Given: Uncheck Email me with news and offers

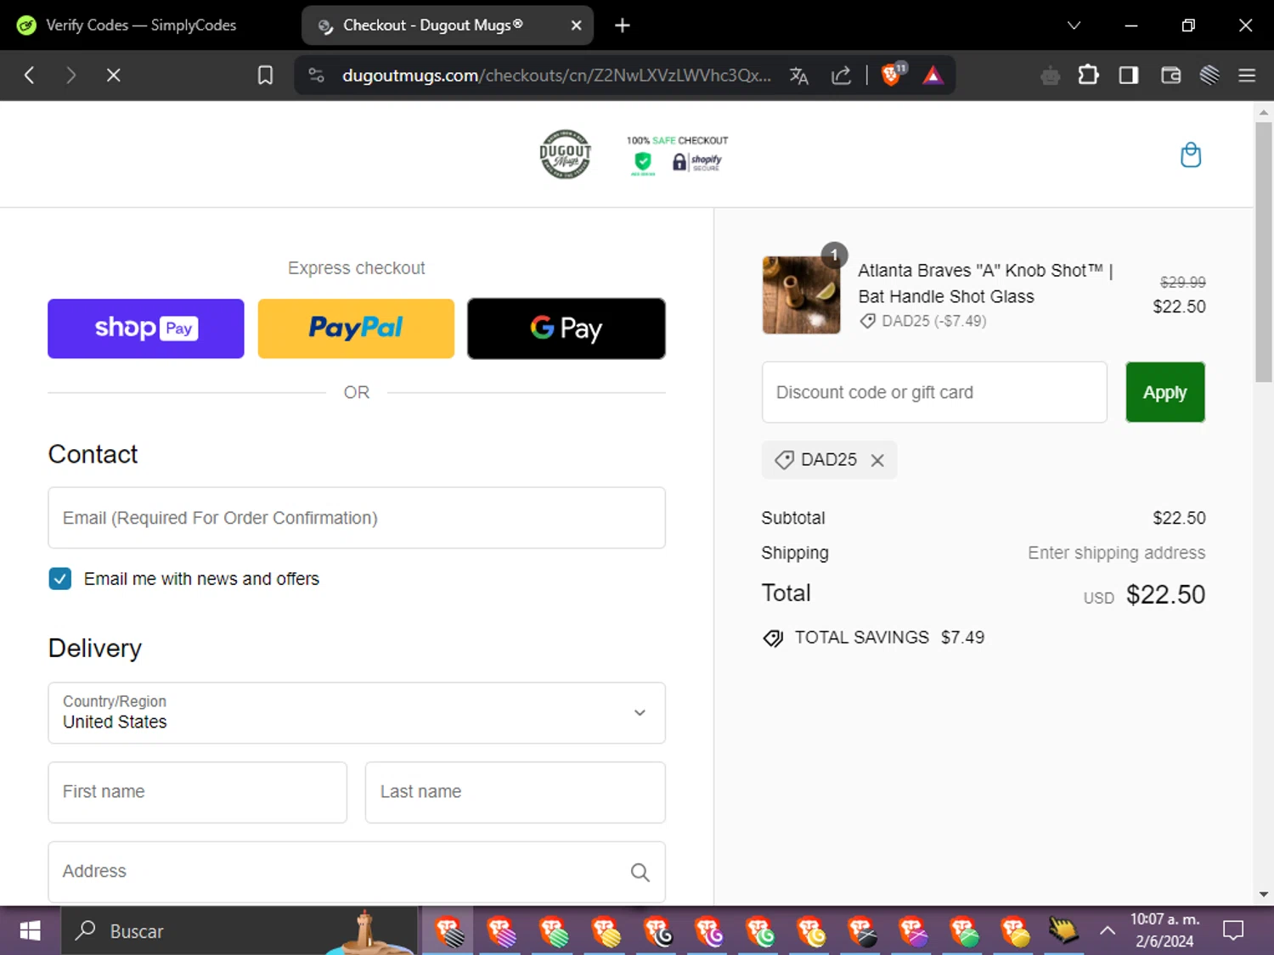Looking at the screenshot, I should pyautogui.click(x=60, y=579).
